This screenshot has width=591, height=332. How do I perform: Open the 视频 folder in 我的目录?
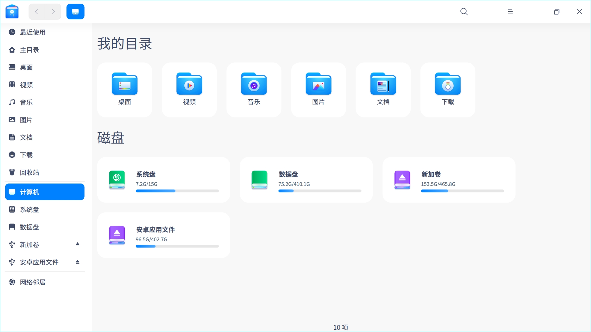(x=189, y=89)
